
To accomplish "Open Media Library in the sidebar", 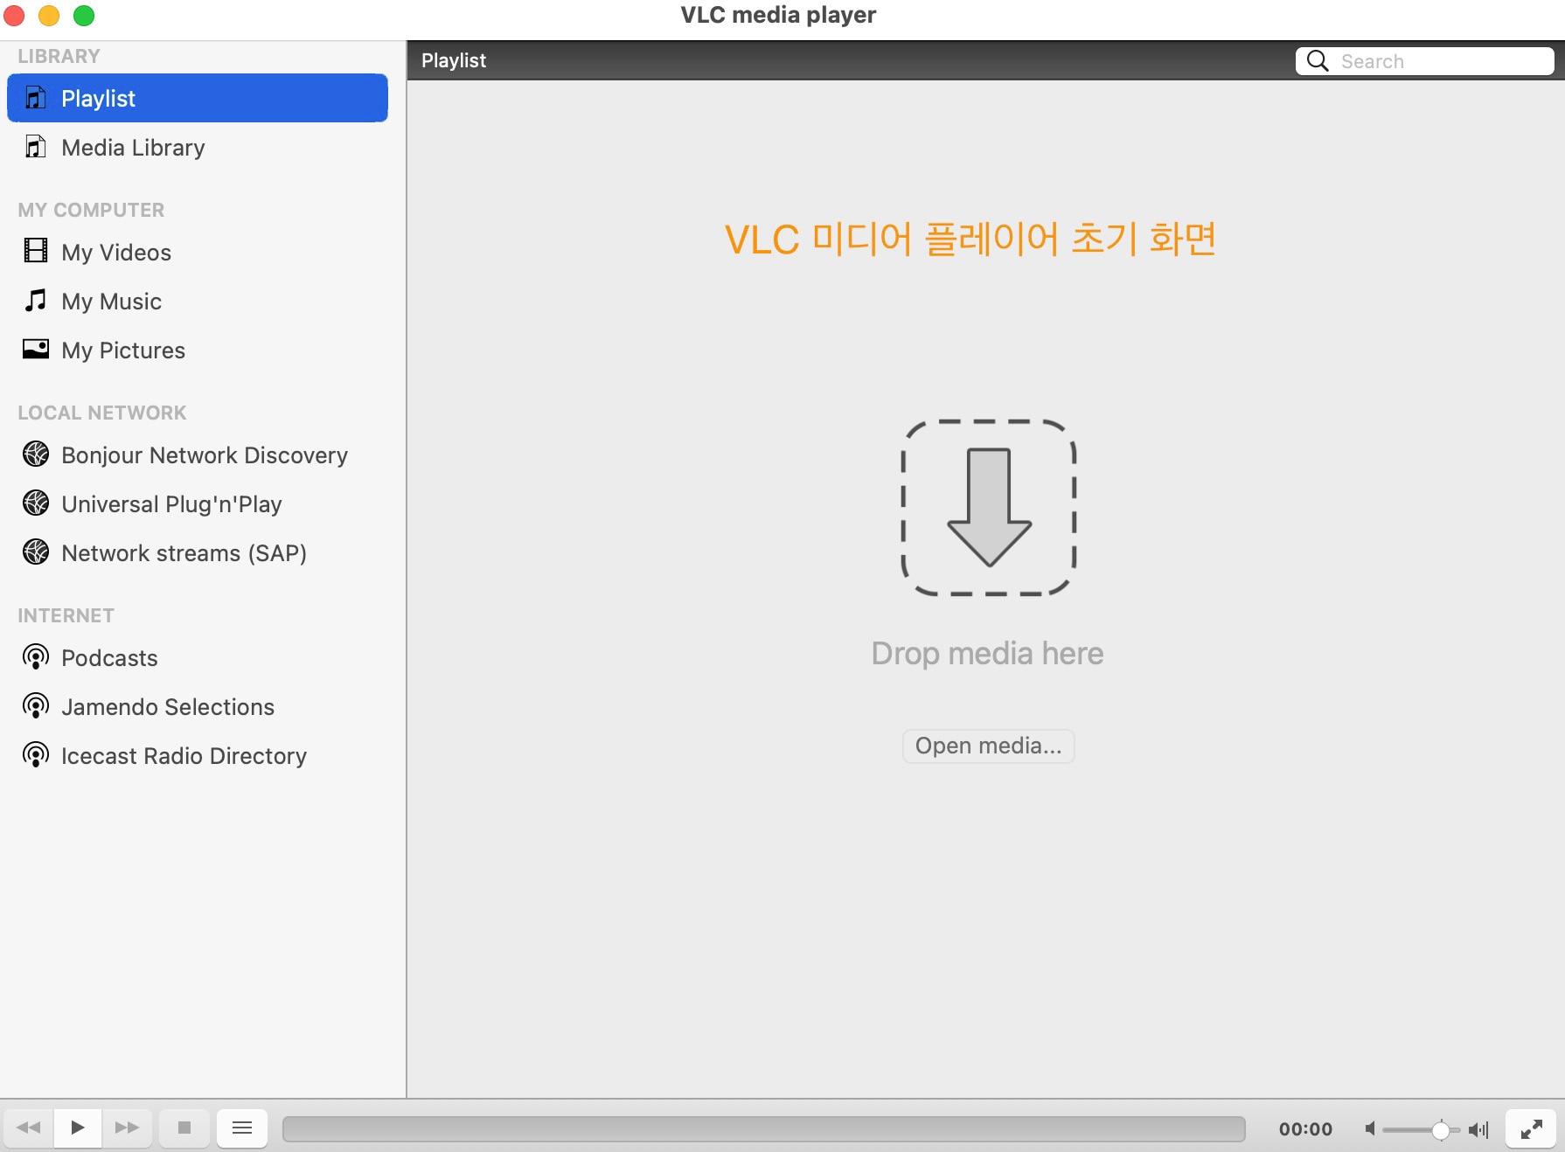I will coord(198,147).
